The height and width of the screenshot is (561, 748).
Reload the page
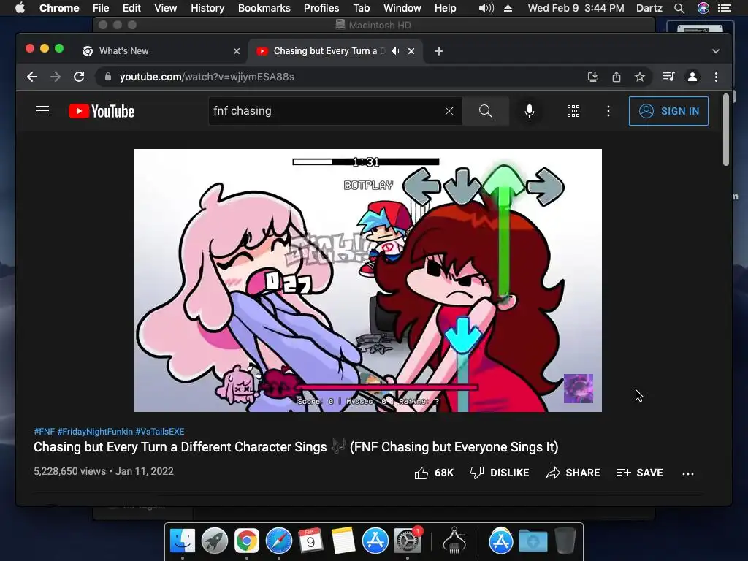pos(79,77)
